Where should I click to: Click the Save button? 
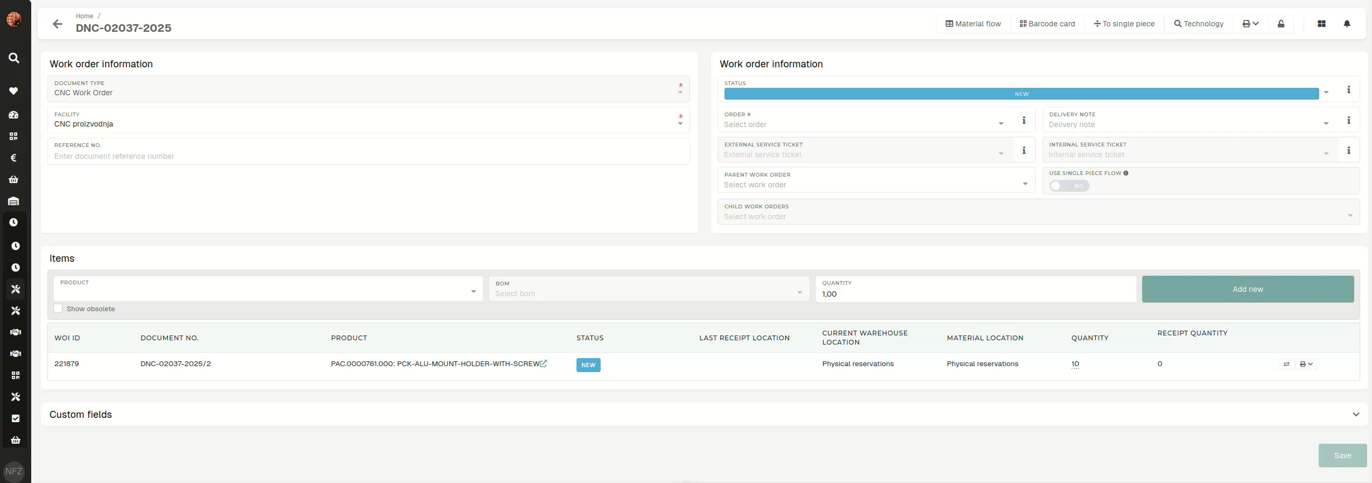point(1342,456)
